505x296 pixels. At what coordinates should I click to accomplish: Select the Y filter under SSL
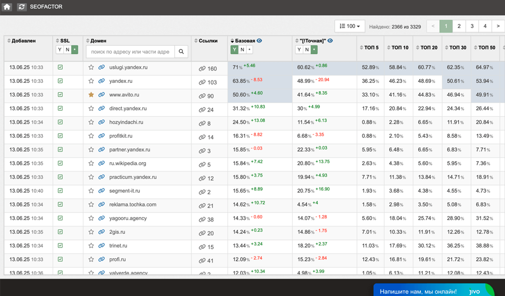coord(60,50)
